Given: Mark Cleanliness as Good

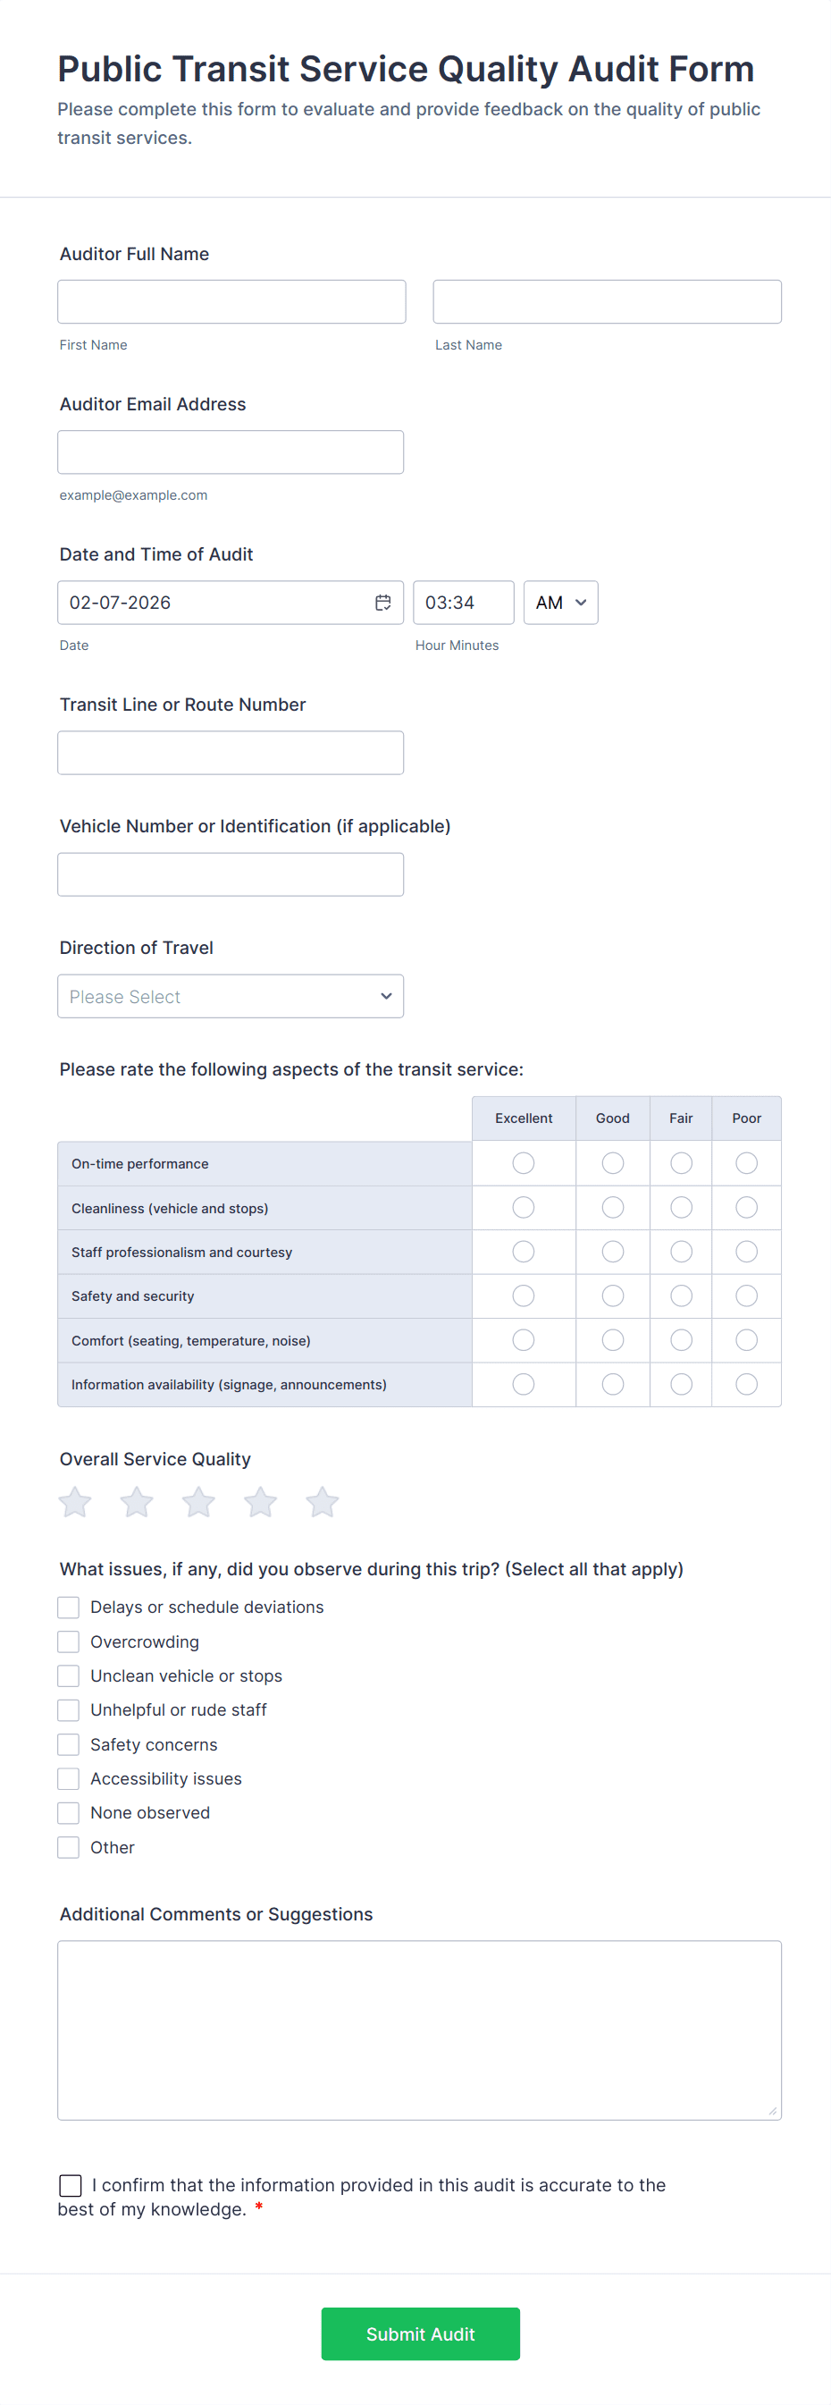Looking at the screenshot, I should click(x=613, y=1208).
